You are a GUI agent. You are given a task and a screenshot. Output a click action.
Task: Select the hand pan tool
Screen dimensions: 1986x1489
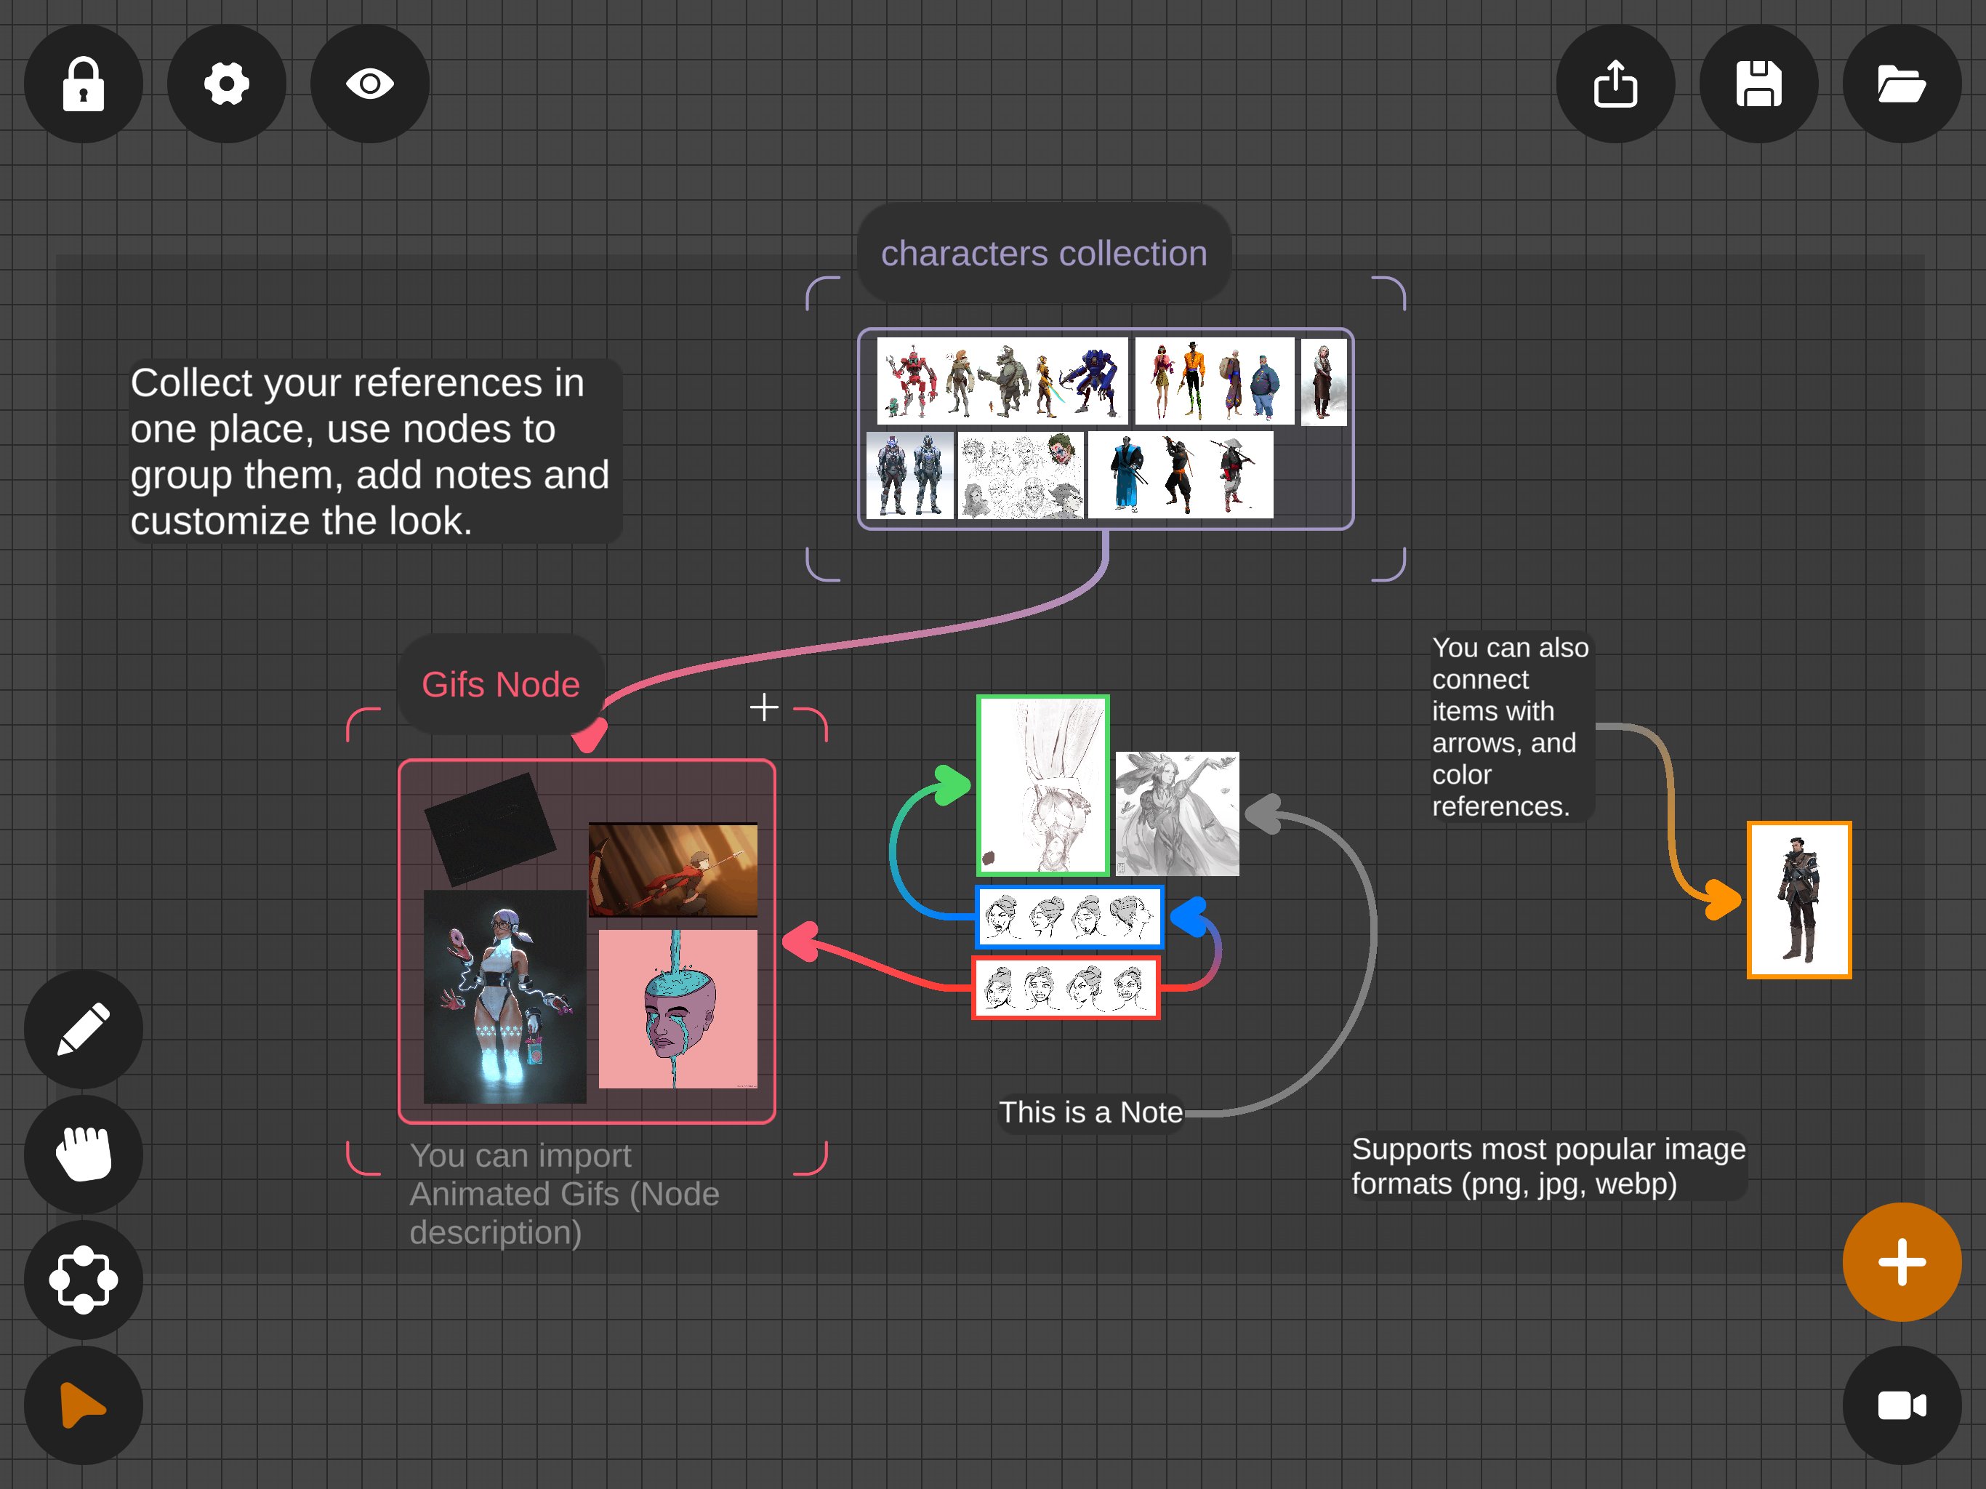click(x=83, y=1154)
